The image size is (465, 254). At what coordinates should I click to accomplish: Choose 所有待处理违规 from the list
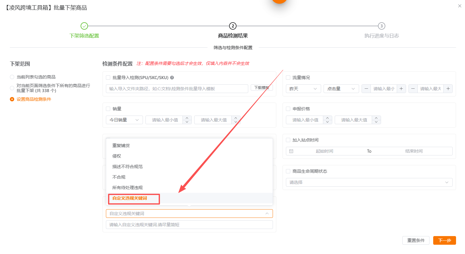tap(189, 188)
